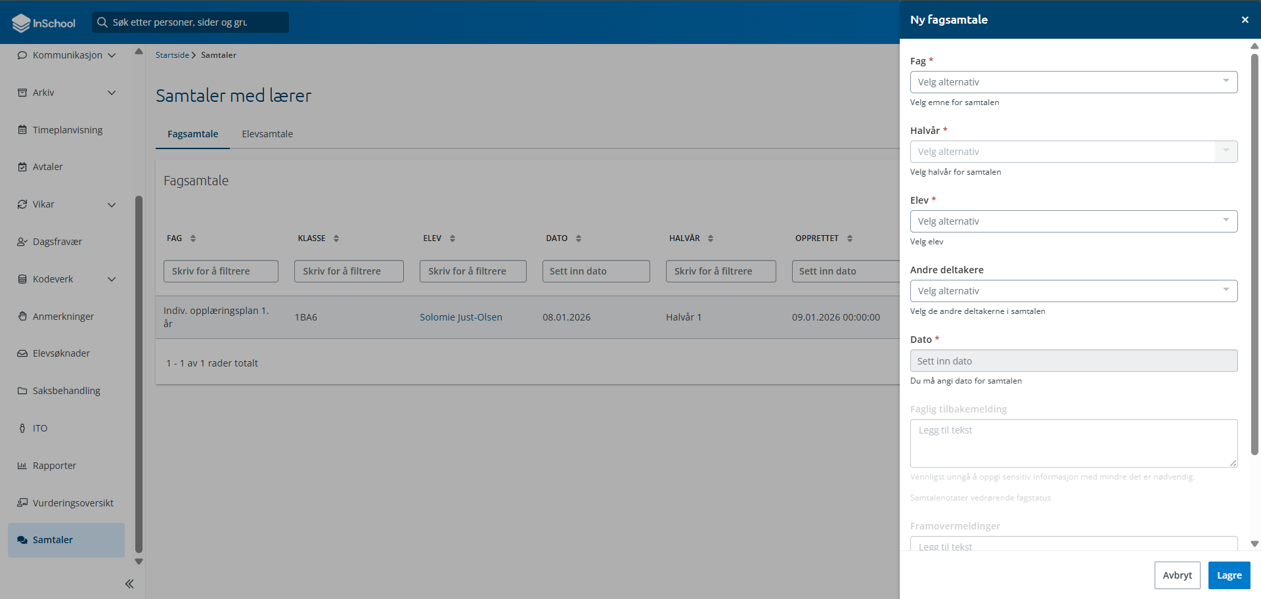The width and height of the screenshot is (1261, 599).
Task: Click the sidebar scrollbar up arrow
Action: coord(139,51)
